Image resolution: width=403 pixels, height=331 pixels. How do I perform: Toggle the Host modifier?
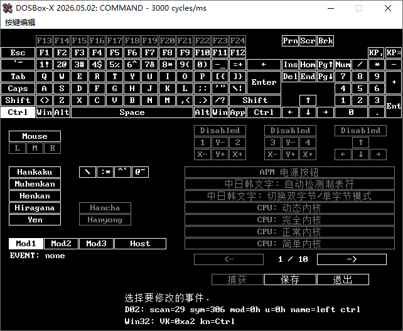pos(141,244)
